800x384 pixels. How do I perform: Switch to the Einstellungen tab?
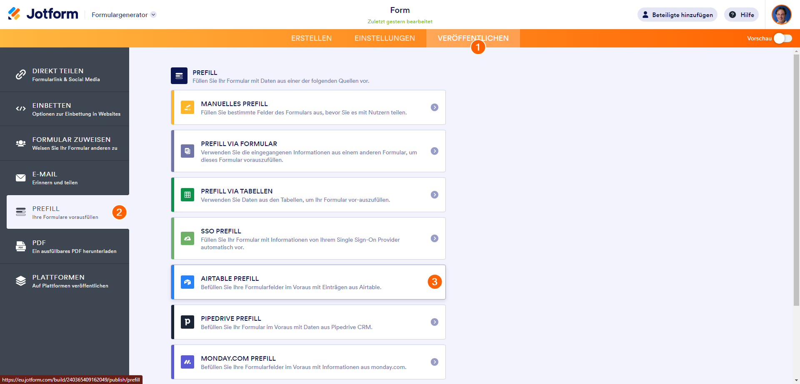click(x=385, y=38)
